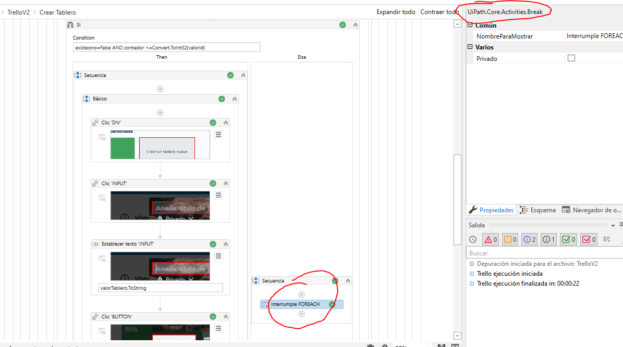The height and width of the screenshot is (347, 623).
Task: Click the Then Secuencia activity icon
Action: (78, 75)
